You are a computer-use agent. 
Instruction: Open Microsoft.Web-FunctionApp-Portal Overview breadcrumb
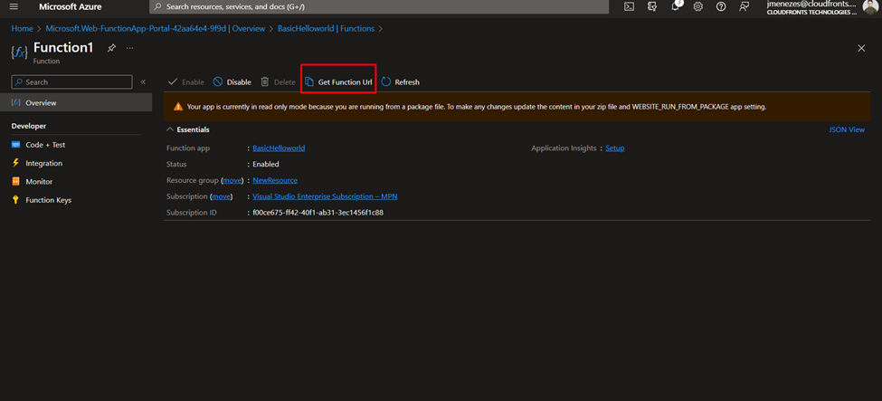156,28
